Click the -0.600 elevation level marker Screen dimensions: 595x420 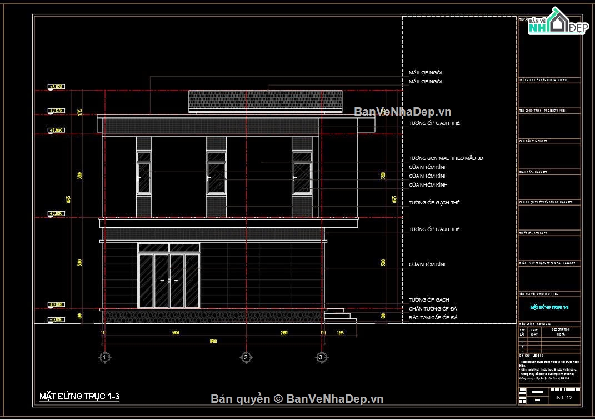coord(57,319)
